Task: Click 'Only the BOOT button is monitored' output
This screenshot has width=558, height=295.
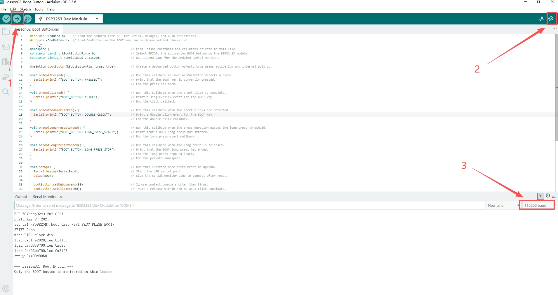Action: (64, 272)
